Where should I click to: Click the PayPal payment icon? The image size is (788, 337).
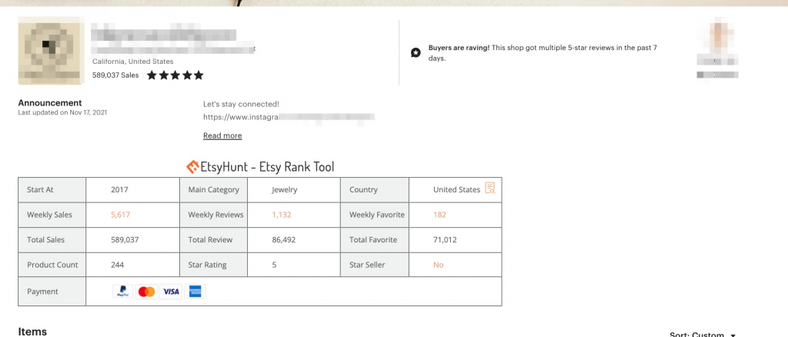coord(122,292)
